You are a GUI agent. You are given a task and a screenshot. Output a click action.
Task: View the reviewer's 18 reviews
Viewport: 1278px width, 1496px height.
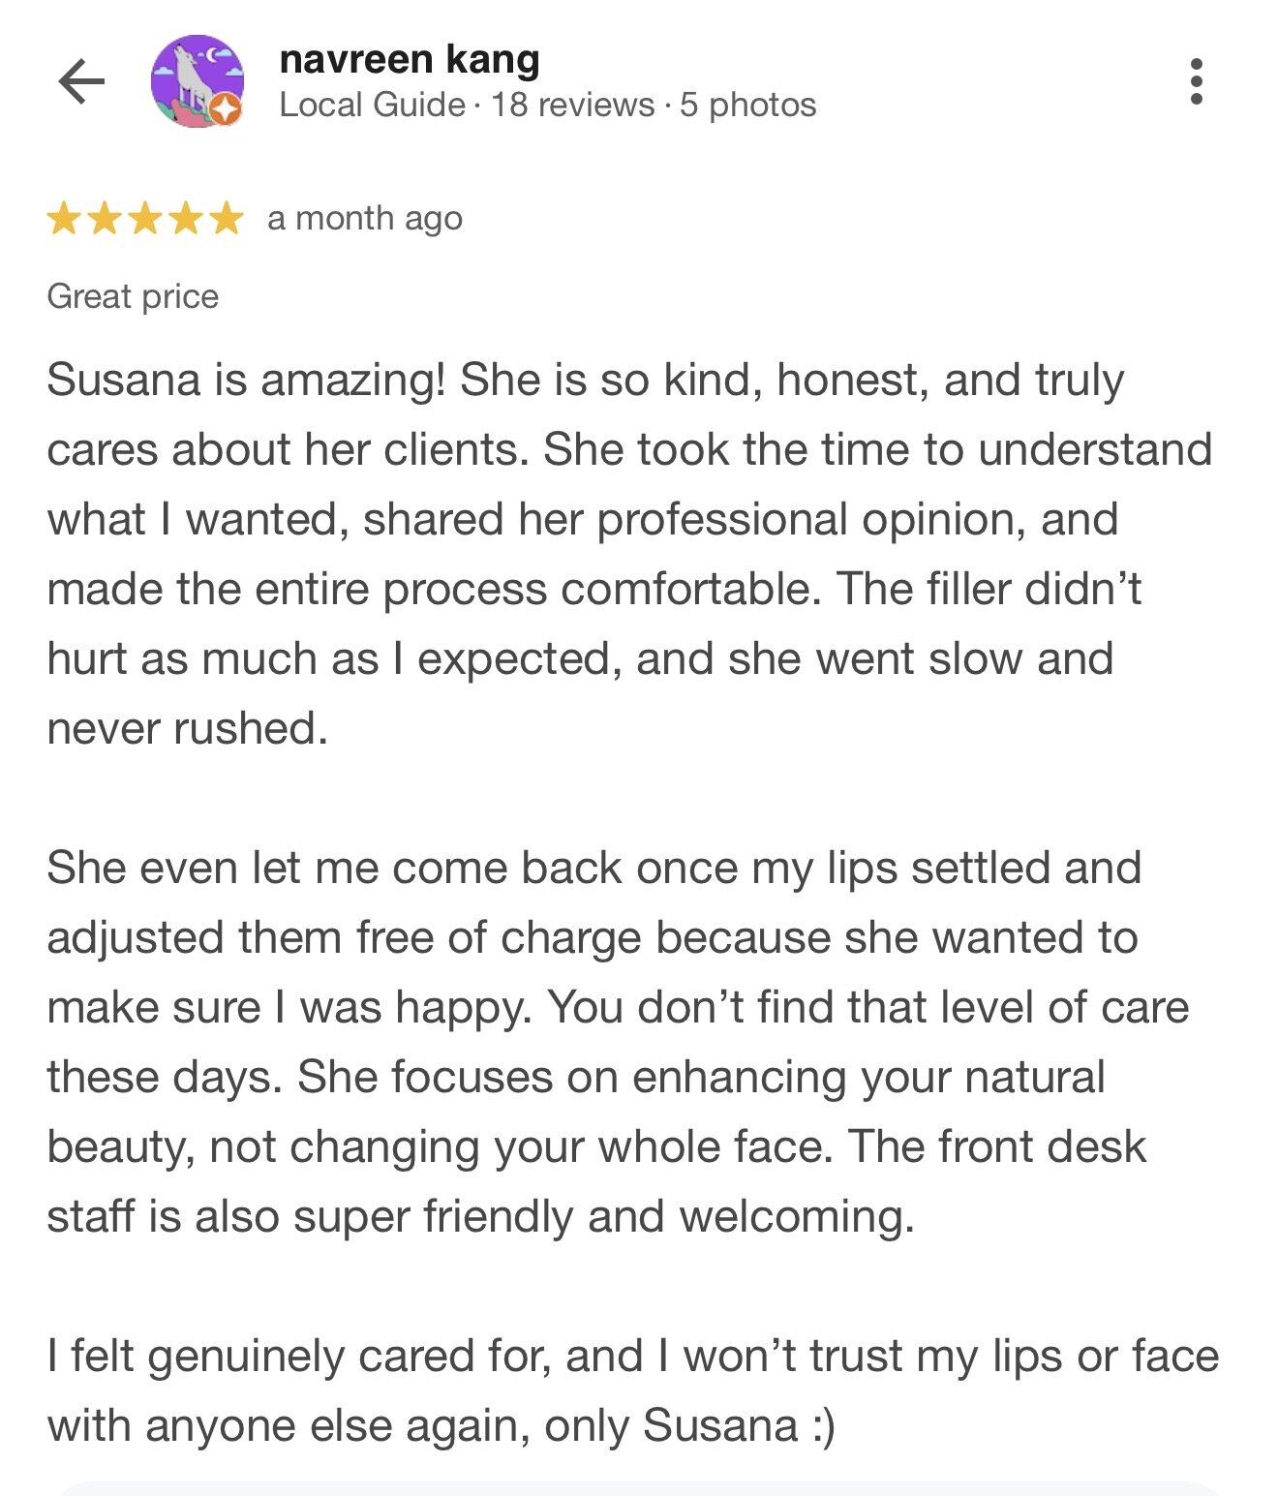(x=572, y=105)
